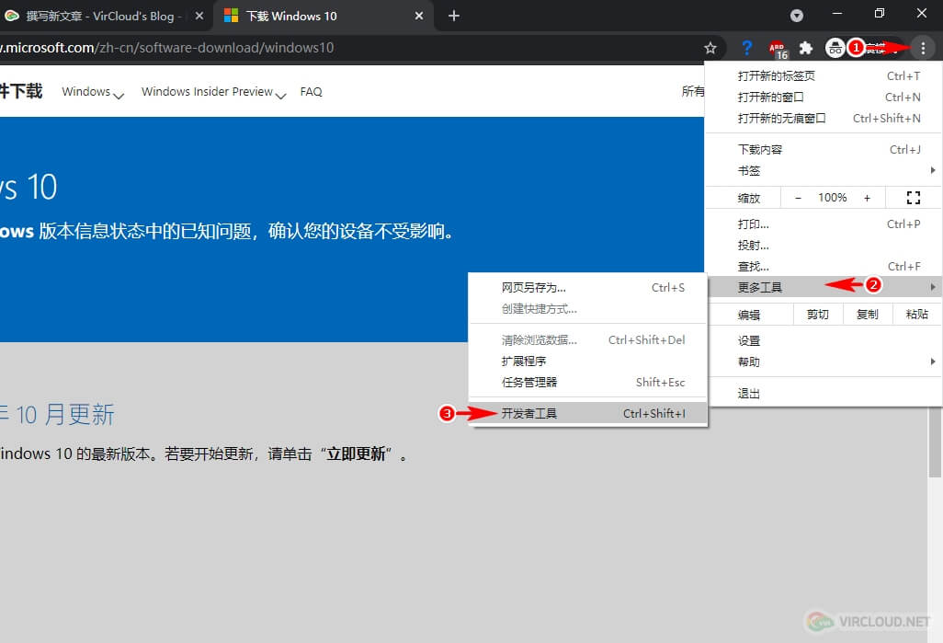The width and height of the screenshot is (943, 643).
Task: Close the 撰写新文章 VirCloud's Blog tab
Action: click(x=199, y=16)
